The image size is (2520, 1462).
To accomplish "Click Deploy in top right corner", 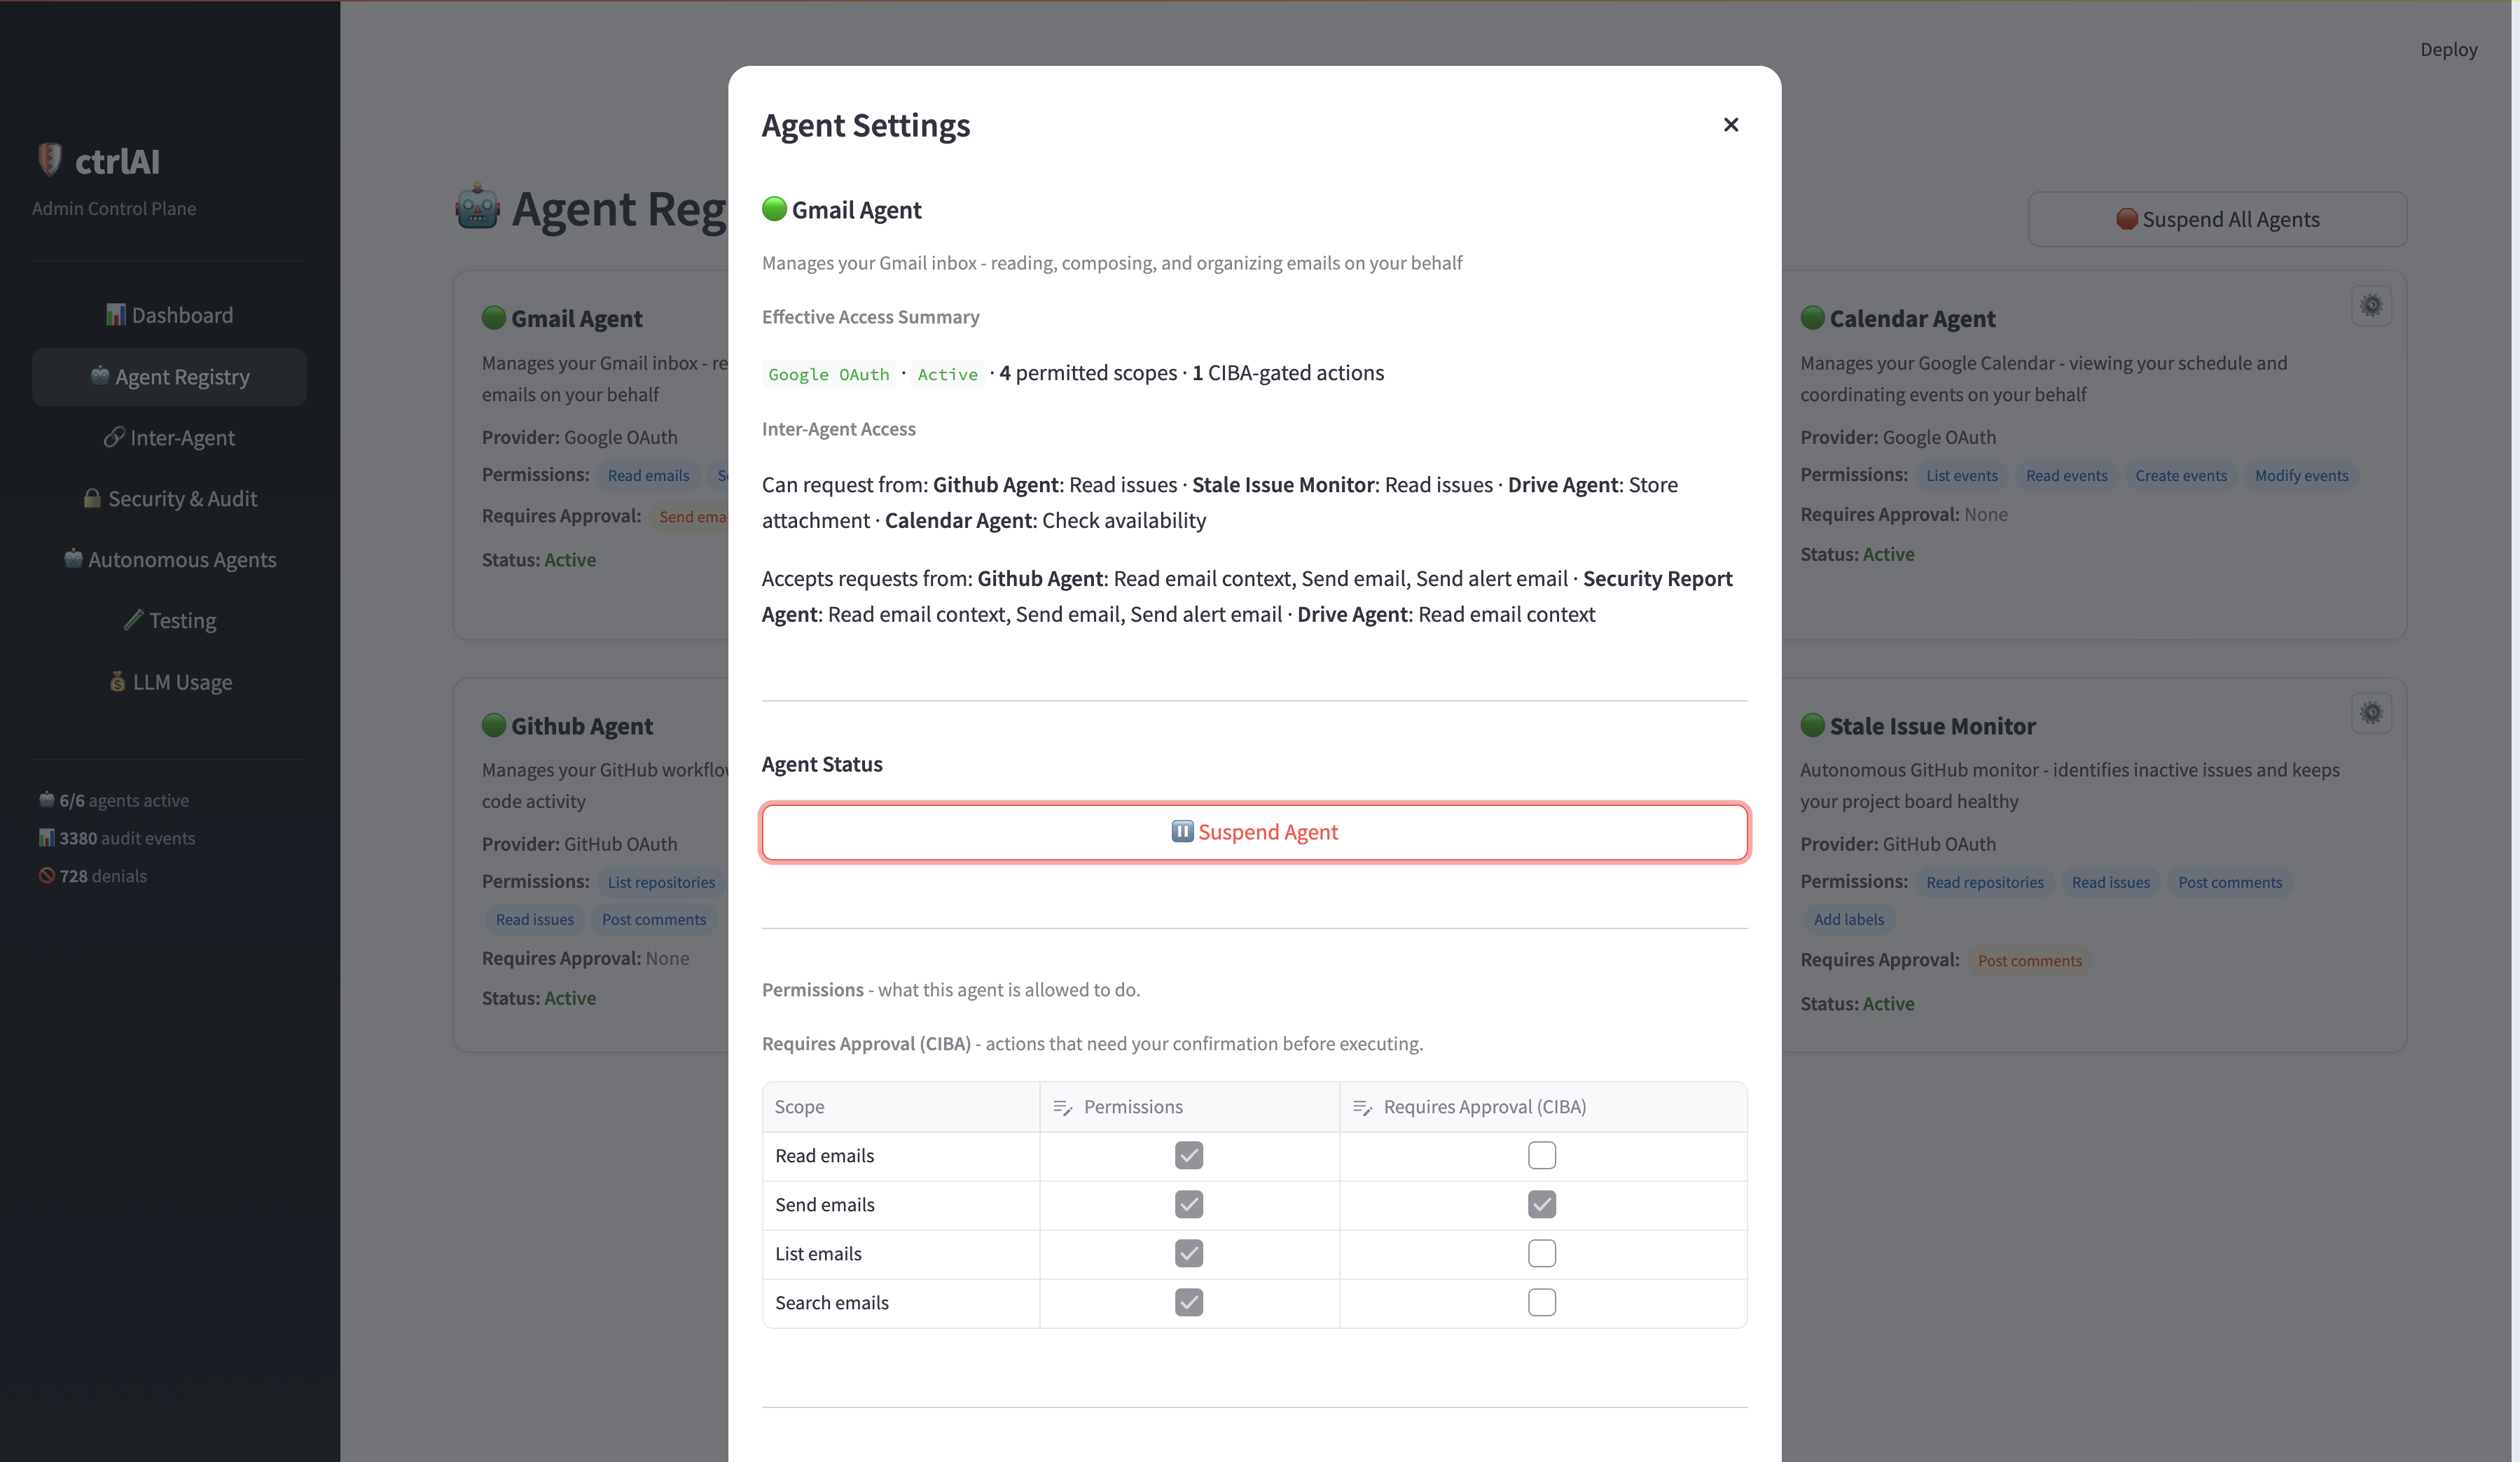I will (2447, 49).
